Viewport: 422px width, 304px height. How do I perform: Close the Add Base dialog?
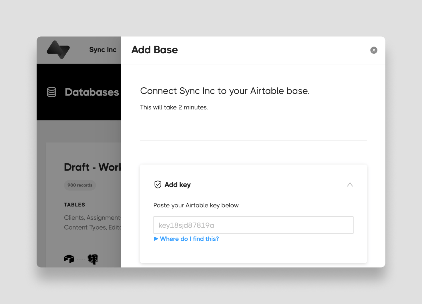tap(374, 50)
